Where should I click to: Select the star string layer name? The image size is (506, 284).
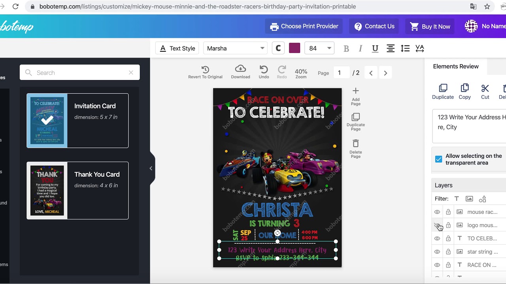click(x=482, y=252)
